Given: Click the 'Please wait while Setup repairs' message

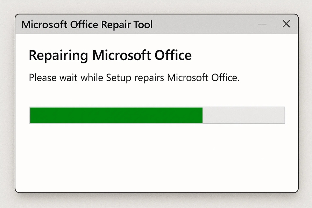Looking at the screenshot, I should [134, 78].
